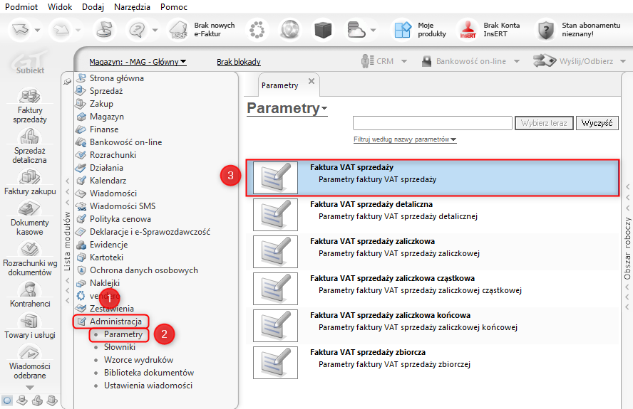Image resolution: width=633 pixels, height=409 pixels.
Task: Open Faktury sprzedaży shortcut
Action: tap(30, 105)
